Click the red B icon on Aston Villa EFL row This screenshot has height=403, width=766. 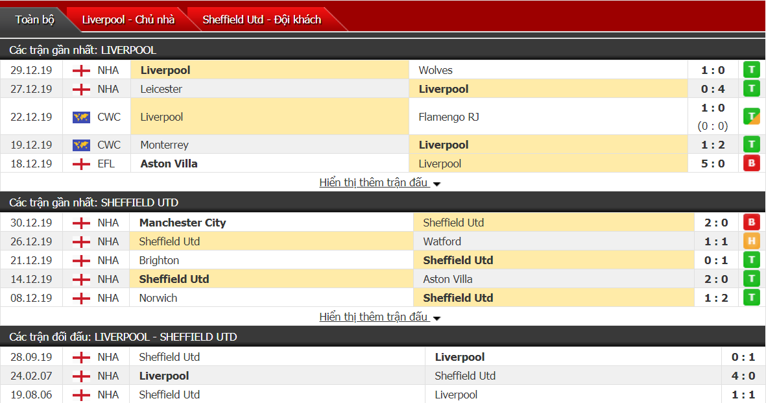tap(751, 163)
